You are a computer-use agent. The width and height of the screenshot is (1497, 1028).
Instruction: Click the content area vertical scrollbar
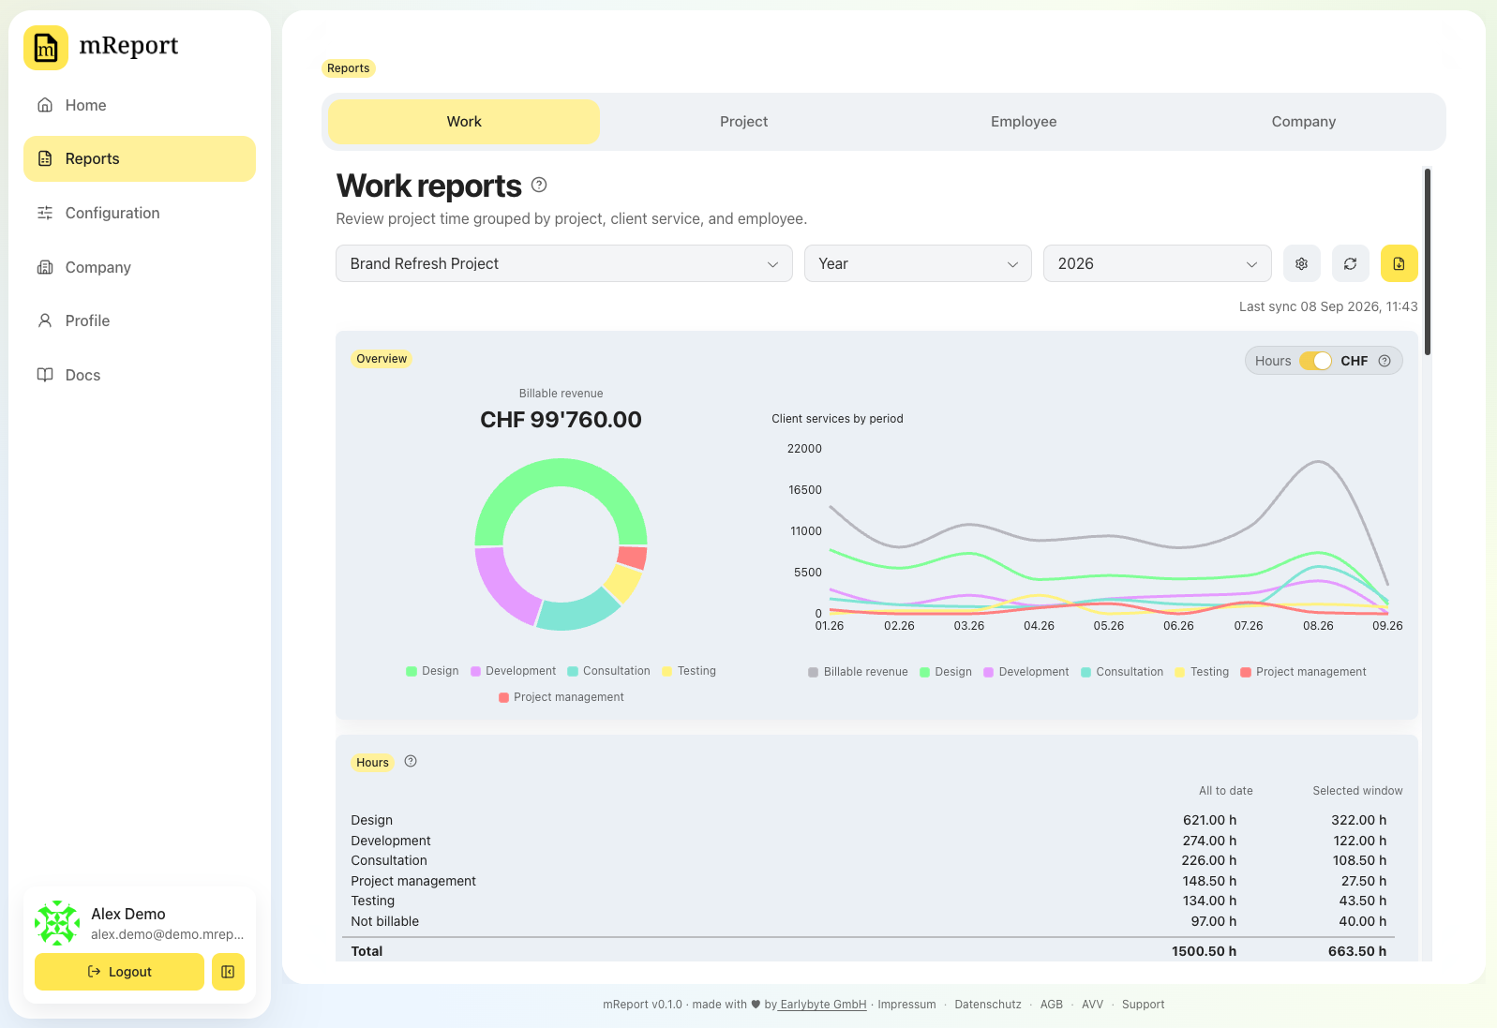tap(1427, 262)
